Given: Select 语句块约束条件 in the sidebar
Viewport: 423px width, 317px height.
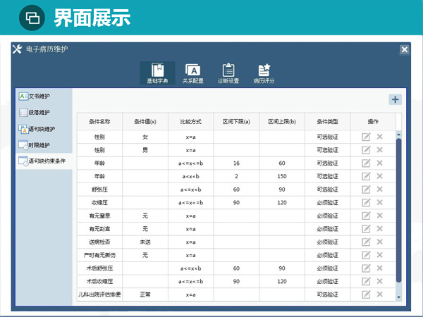Looking at the screenshot, I should [x=44, y=161].
